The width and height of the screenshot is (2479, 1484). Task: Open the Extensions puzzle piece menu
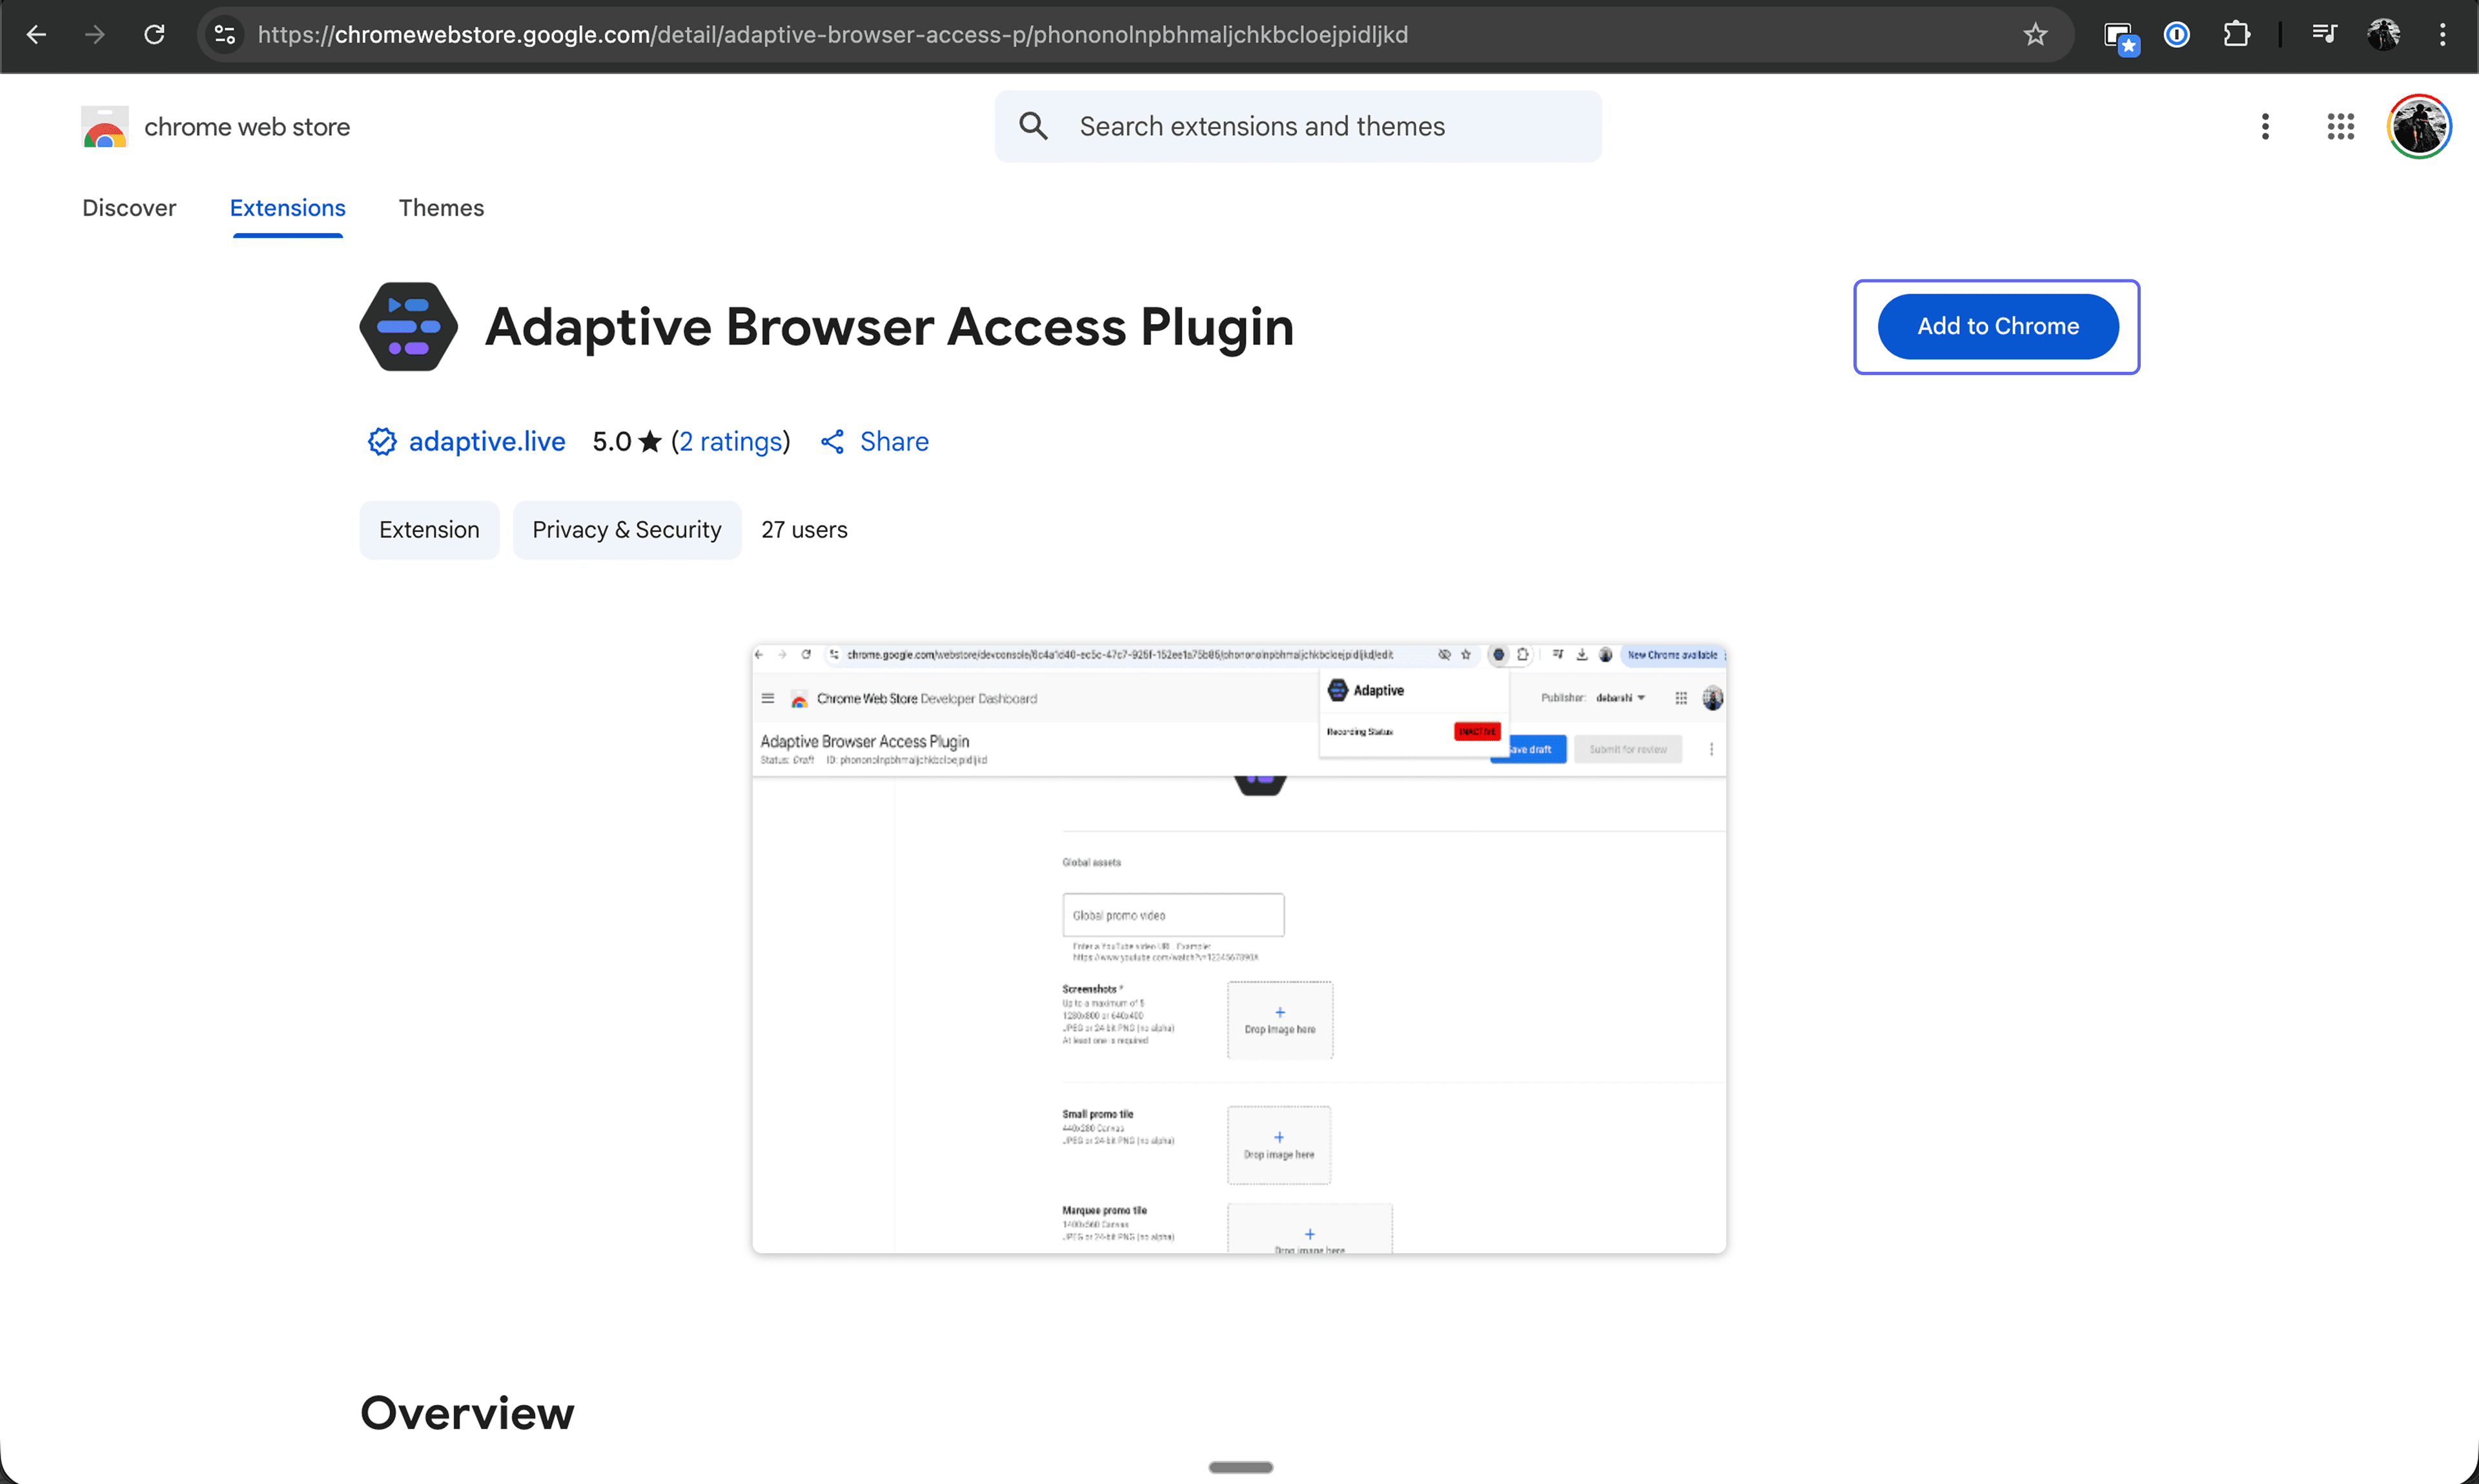(2236, 35)
